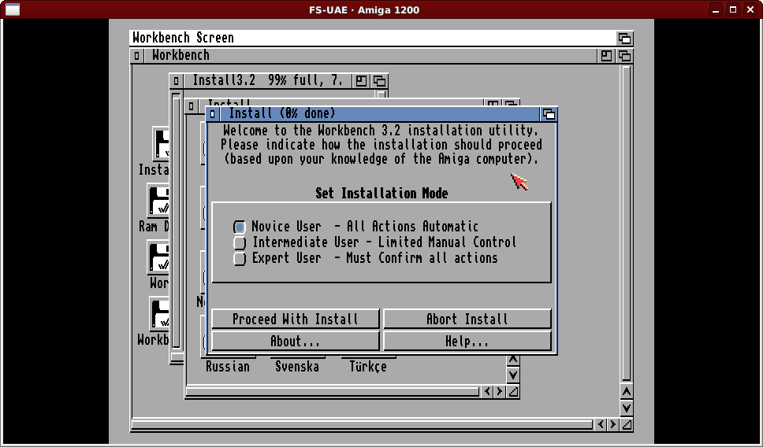Viewport: 763px width, 447px height.
Task: Click down arrow of Install drawer window scrollbar
Action: 513,375
